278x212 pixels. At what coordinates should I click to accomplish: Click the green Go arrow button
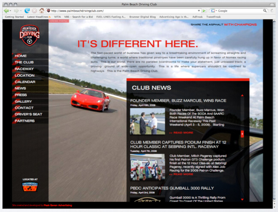pos(204,11)
